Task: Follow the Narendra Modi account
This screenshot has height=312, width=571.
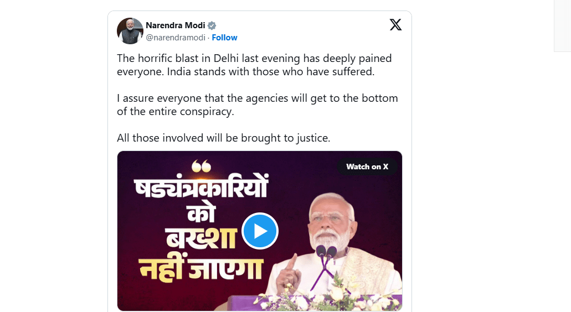Action: coord(224,38)
